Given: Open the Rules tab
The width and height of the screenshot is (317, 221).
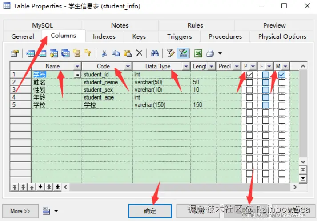Looking at the screenshot, I should click(x=195, y=25).
